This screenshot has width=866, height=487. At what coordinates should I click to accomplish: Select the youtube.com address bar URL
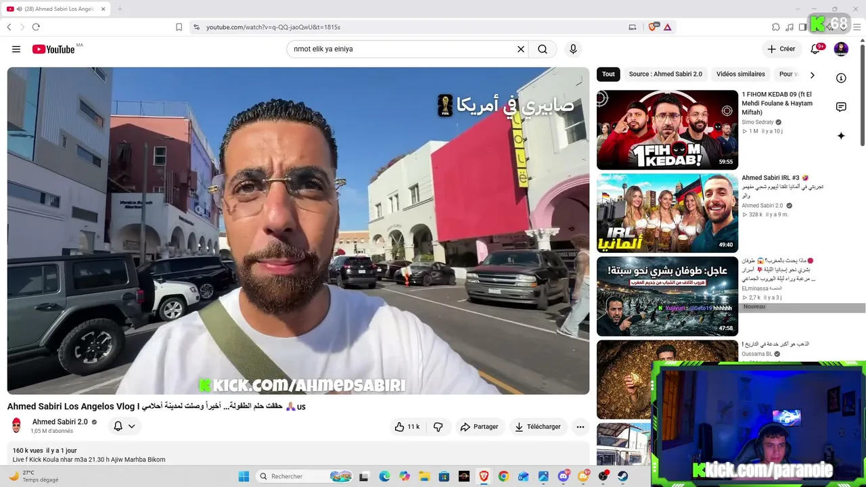coord(273,27)
